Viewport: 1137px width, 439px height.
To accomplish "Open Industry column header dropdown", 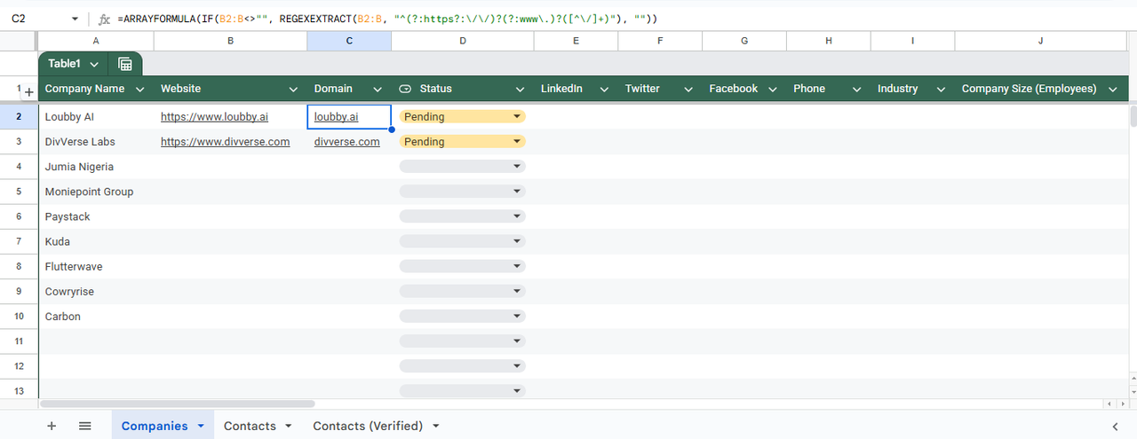I will pos(941,89).
